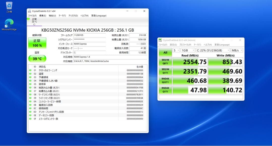Click the CrystalDiskMark title bar application icon
This screenshot has width=272, height=146.
click(160, 40)
